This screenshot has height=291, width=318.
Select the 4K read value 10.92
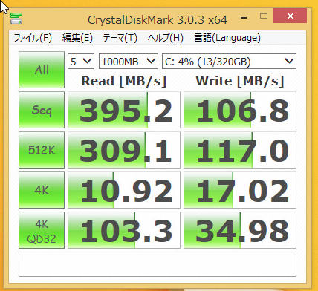(x=124, y=190)
